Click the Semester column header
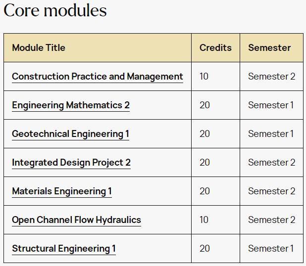 (269, 48)
